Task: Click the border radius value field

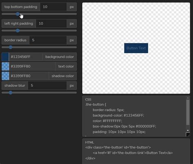Action: click(48, 40)
